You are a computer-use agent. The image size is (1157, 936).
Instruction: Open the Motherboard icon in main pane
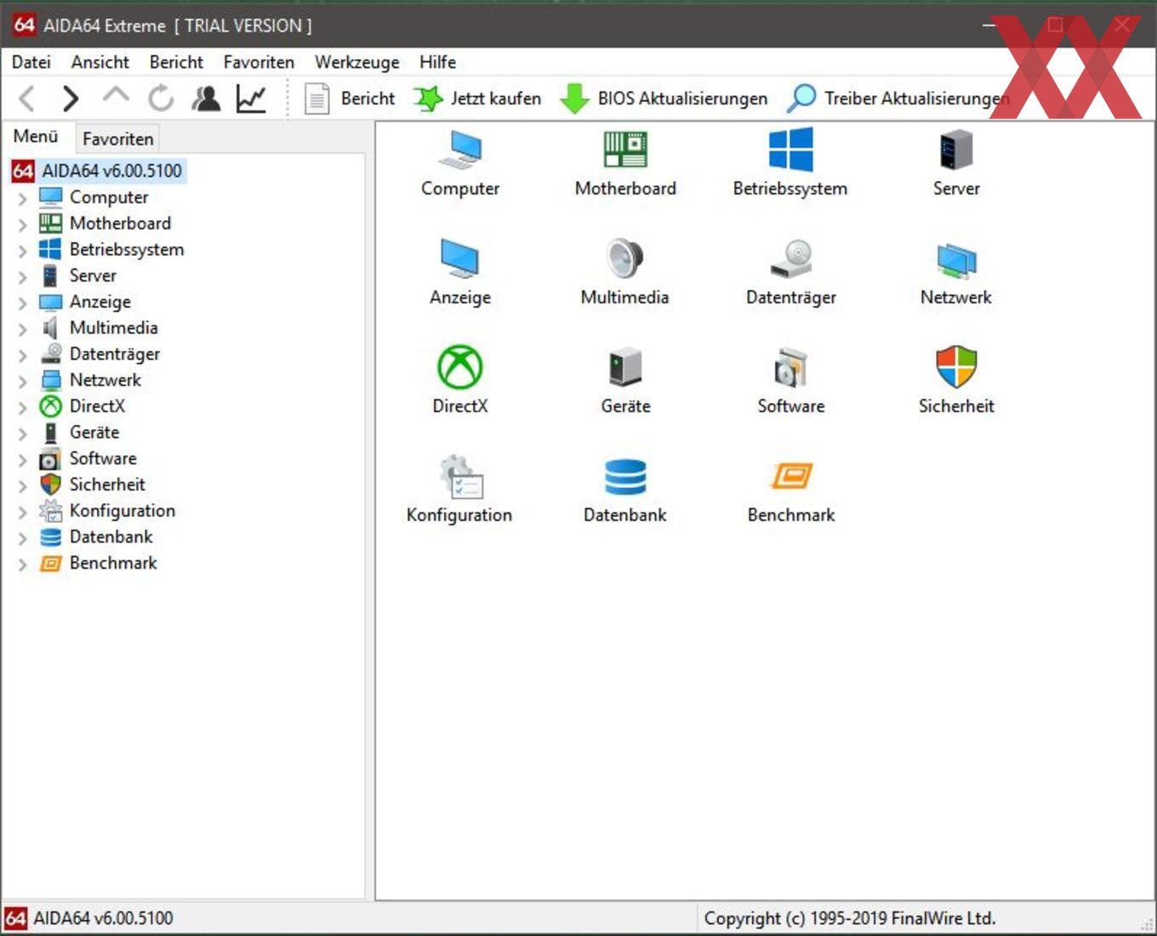point(625,150)
